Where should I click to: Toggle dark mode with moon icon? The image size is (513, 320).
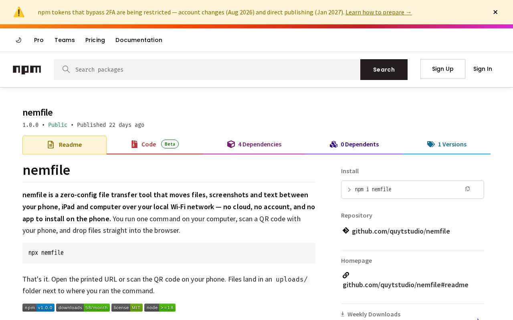(x=18, y=40)
